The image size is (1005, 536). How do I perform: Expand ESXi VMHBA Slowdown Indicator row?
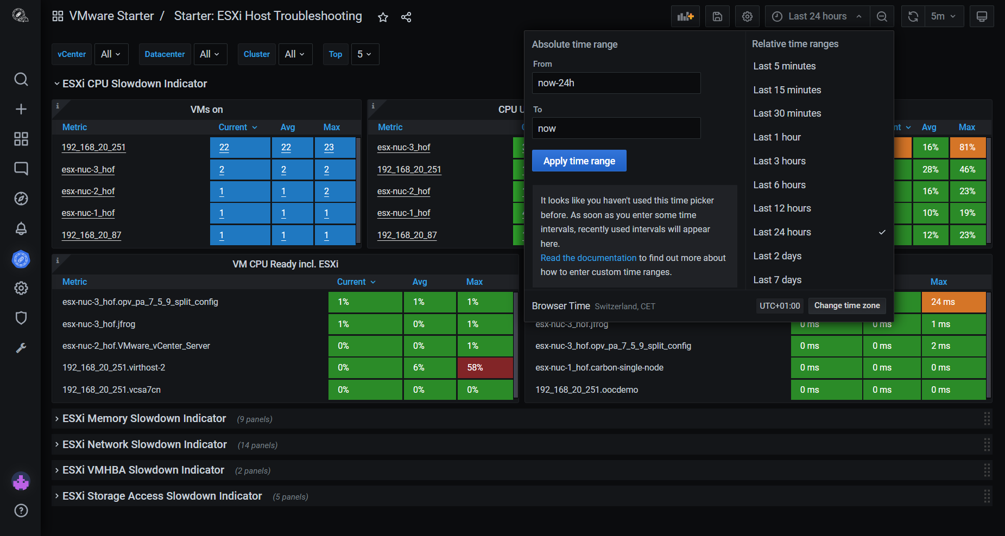(140, 470)
